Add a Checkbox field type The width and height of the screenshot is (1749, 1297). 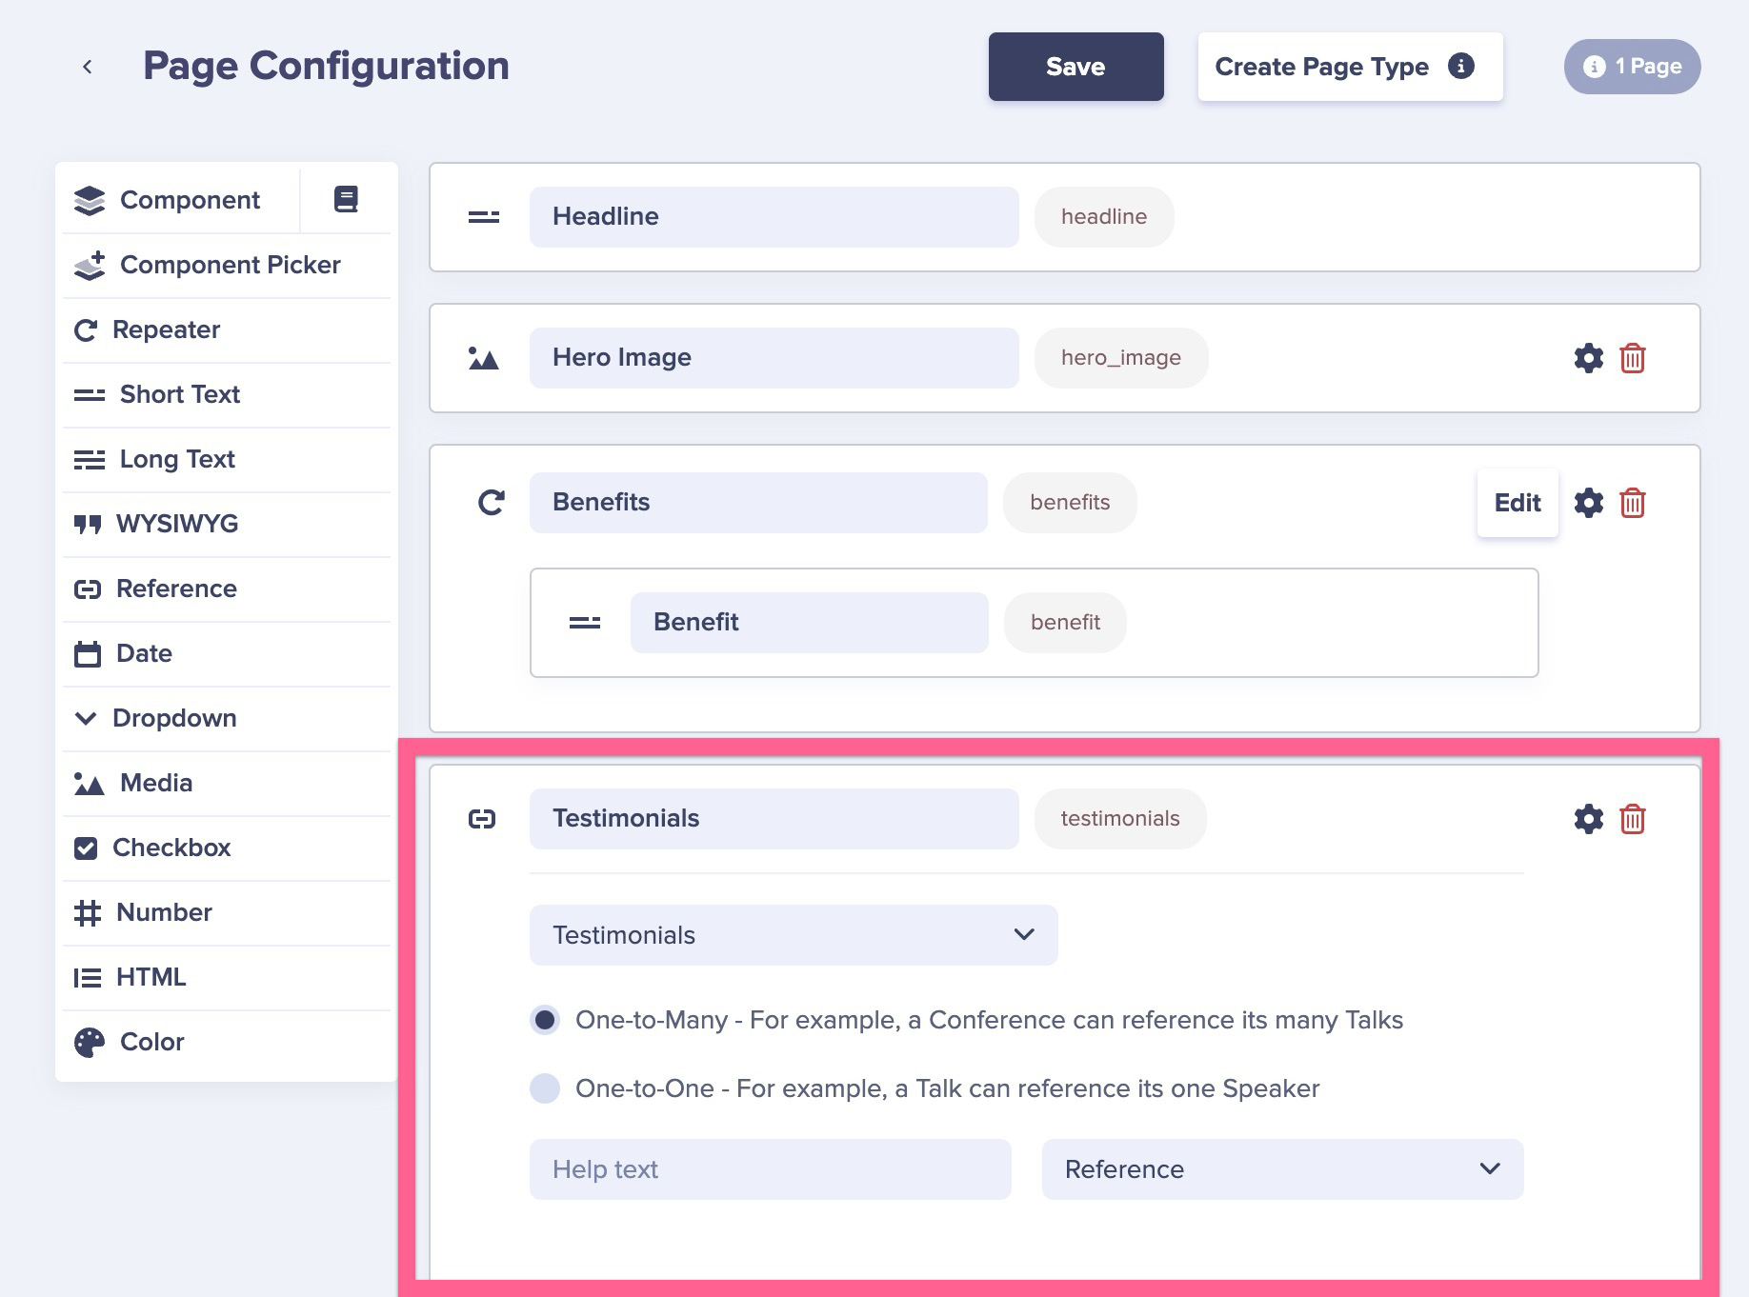171,848
